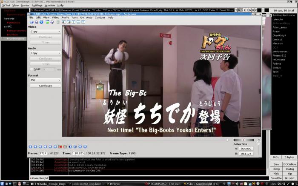Show video information with the blue info icon

(41, 22)
